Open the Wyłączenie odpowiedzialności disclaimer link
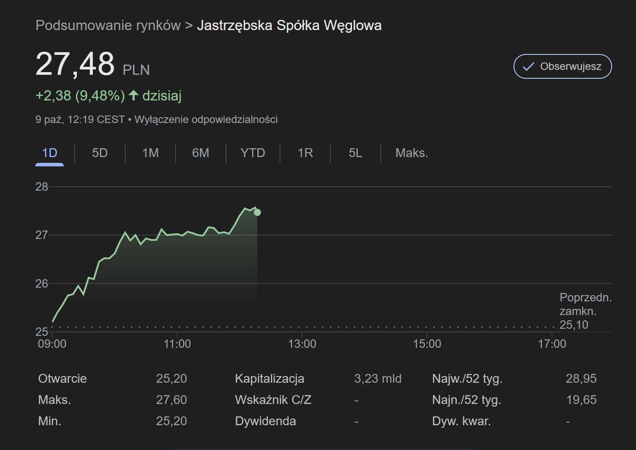The width and height of the screenshot is (636, 450). point(206,119)
